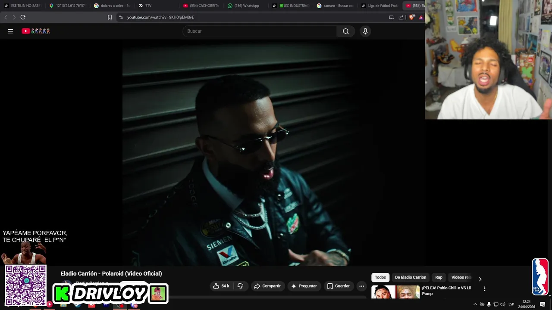
Task: Open the ¡PELEA! Pablo Chill-e VS Lil Pump title
Action: 447,291
